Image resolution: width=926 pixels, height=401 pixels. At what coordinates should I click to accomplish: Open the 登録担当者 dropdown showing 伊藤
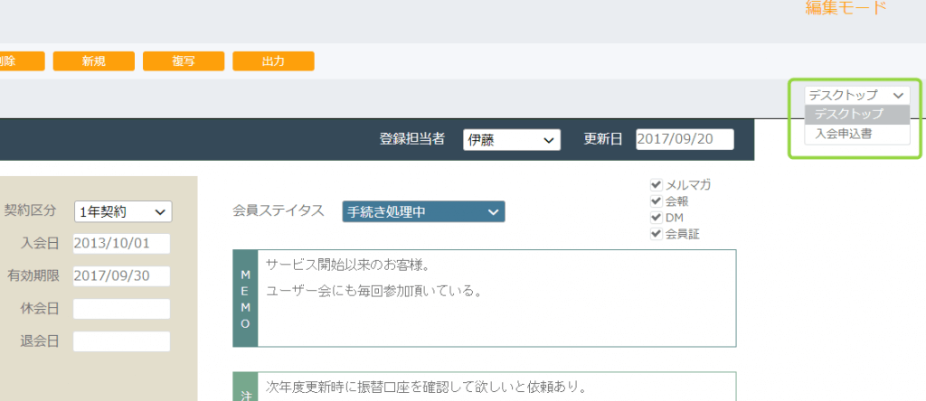512,140
